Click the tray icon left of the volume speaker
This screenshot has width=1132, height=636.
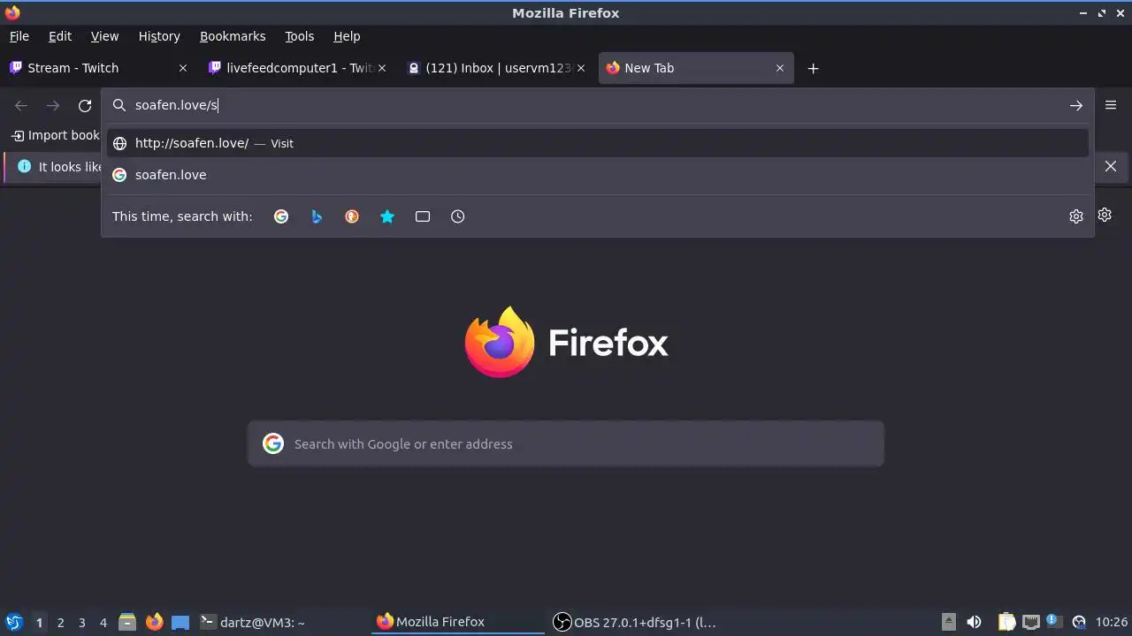coord(949,622)
